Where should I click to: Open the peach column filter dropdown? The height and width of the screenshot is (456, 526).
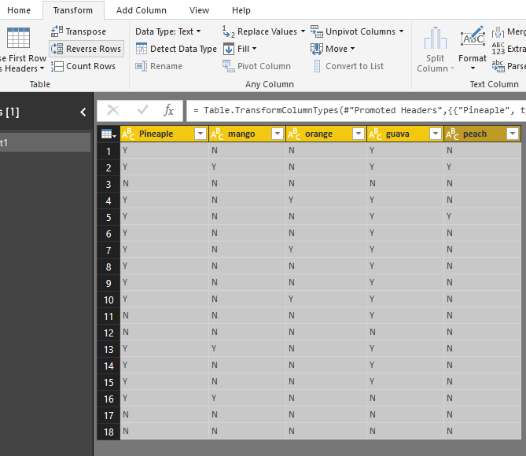click(x=513, y=134)
